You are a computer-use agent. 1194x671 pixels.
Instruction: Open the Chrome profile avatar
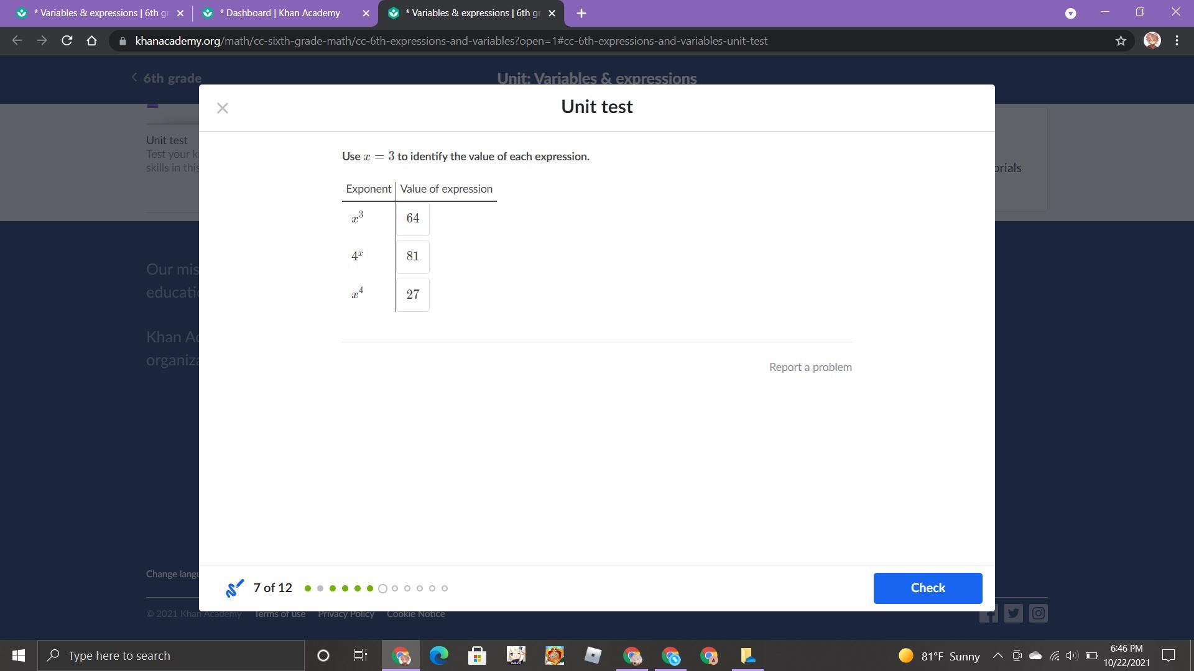[1152, 41]
